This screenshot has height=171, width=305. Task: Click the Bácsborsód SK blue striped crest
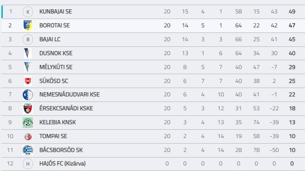[28, 150]
